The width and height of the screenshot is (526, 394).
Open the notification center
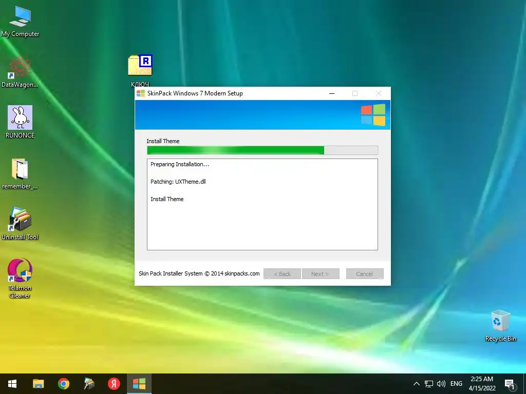510,384
